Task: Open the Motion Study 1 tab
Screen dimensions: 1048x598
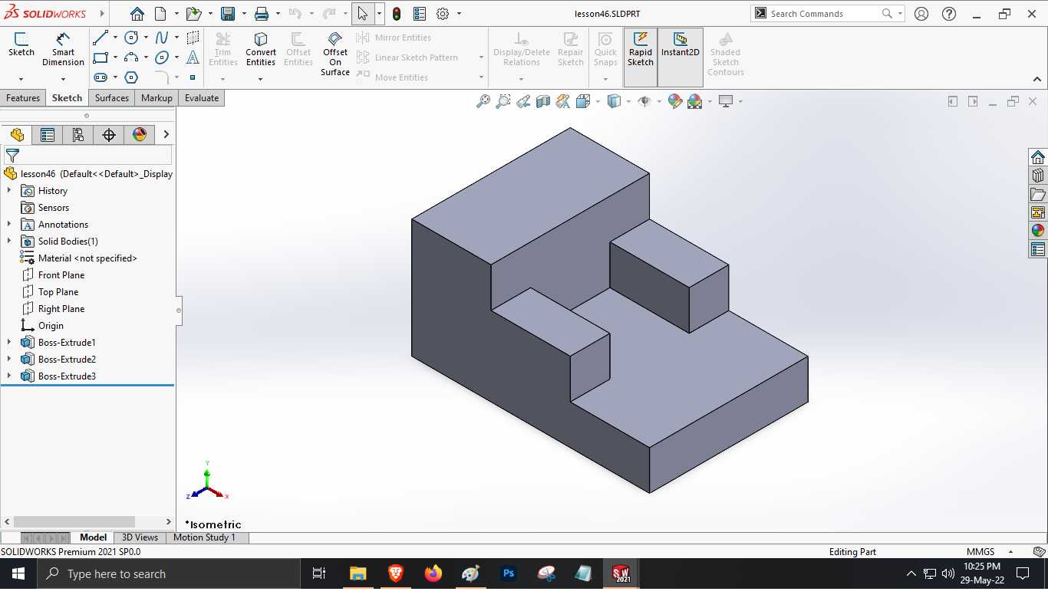Action: click(204, 537)
